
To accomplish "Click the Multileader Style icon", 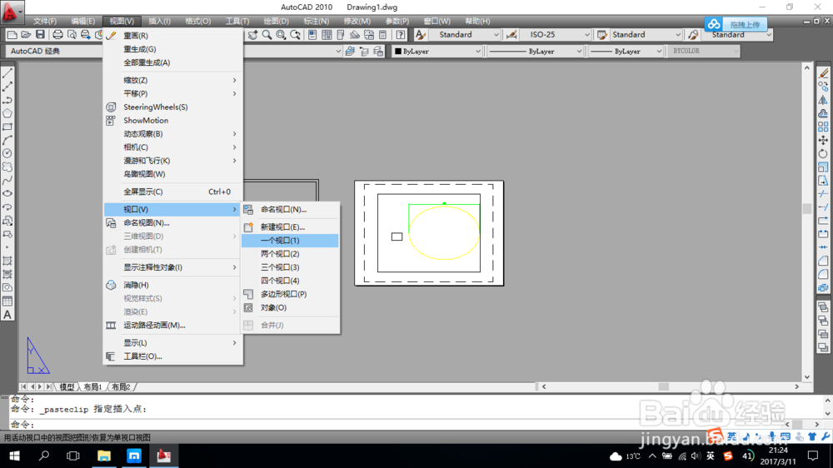I will point(693,34).
